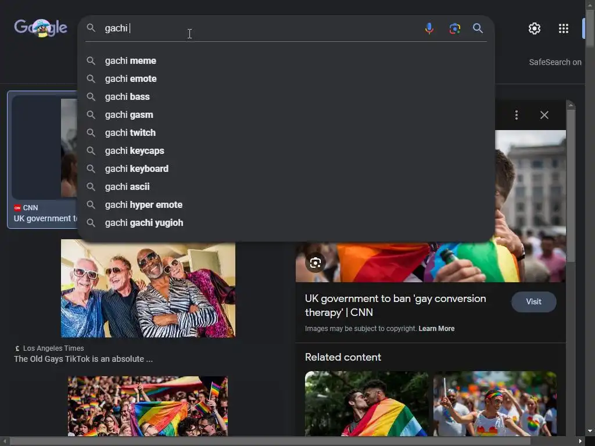
Task: Click Lens icon on the preview image
Action: click(x=316, y=262)
